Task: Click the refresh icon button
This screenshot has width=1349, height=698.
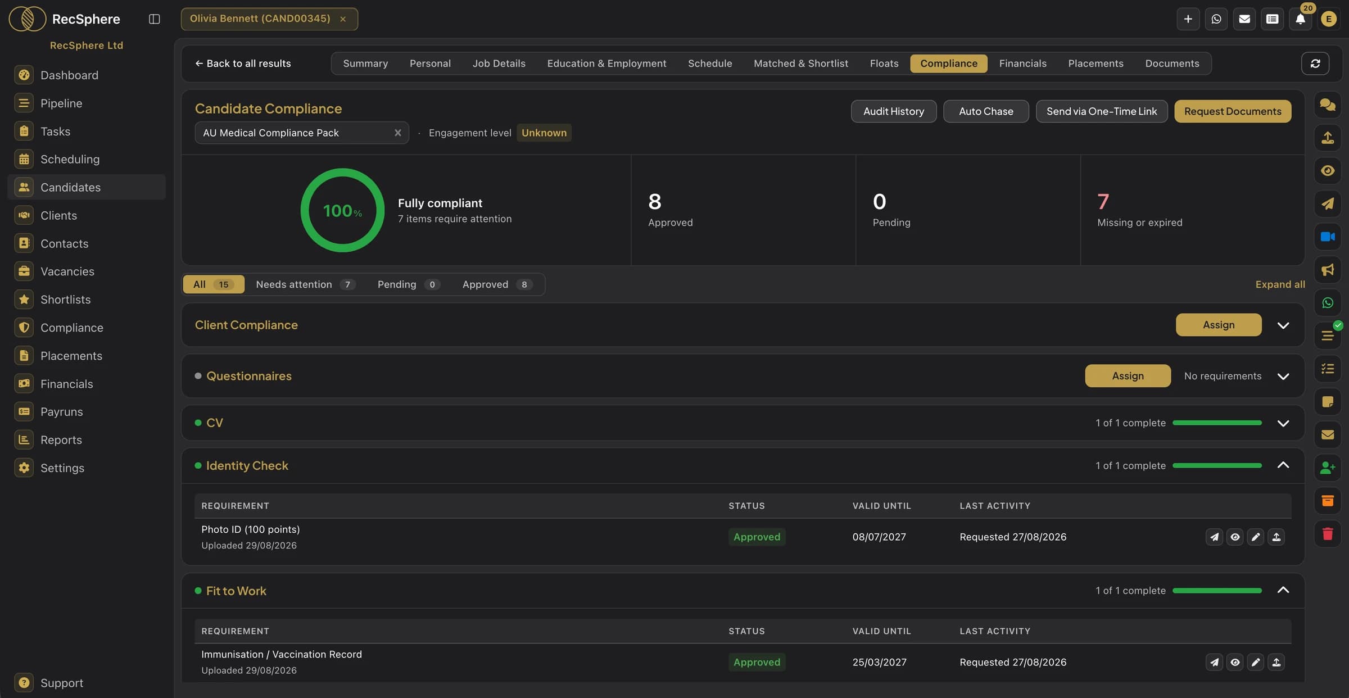Action: pyautogui.click(x=1315, y=64)
